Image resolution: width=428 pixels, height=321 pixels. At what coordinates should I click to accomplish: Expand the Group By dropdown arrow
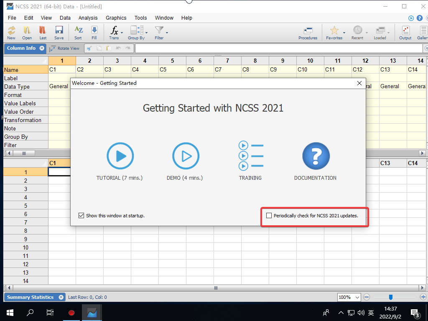click(147, 33)
